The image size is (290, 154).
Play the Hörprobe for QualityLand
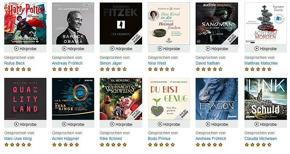pos(25,124)
